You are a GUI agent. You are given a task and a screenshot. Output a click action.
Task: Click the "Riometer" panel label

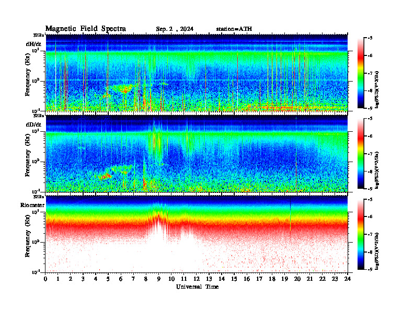tap(32, 205)
